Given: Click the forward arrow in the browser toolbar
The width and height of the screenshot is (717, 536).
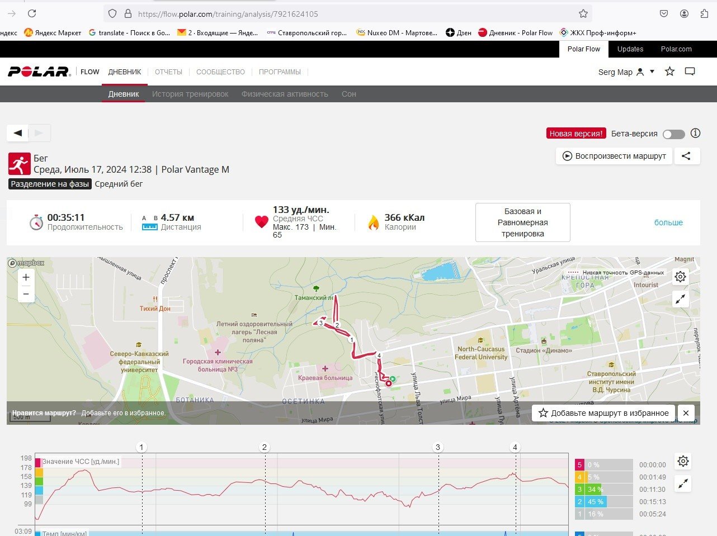Looking at the screenshot, I should (12, 13).
